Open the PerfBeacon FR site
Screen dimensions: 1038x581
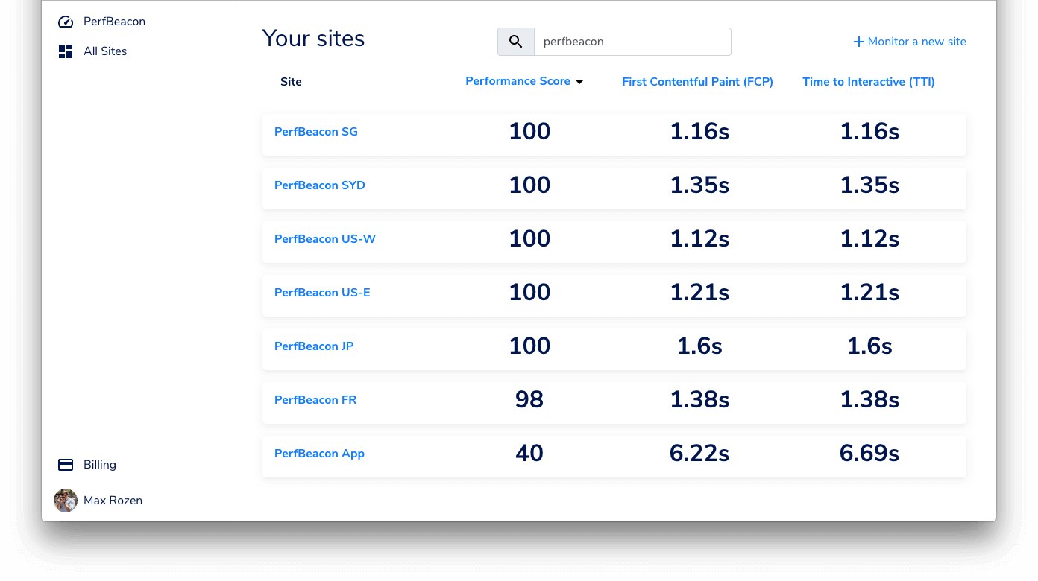click(x=315, y=400)
